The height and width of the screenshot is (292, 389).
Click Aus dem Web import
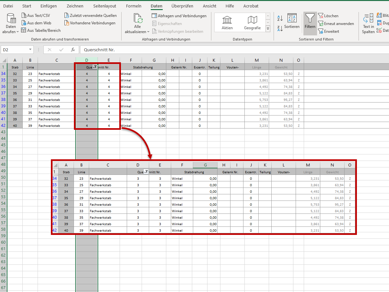(x=36, y=23)
